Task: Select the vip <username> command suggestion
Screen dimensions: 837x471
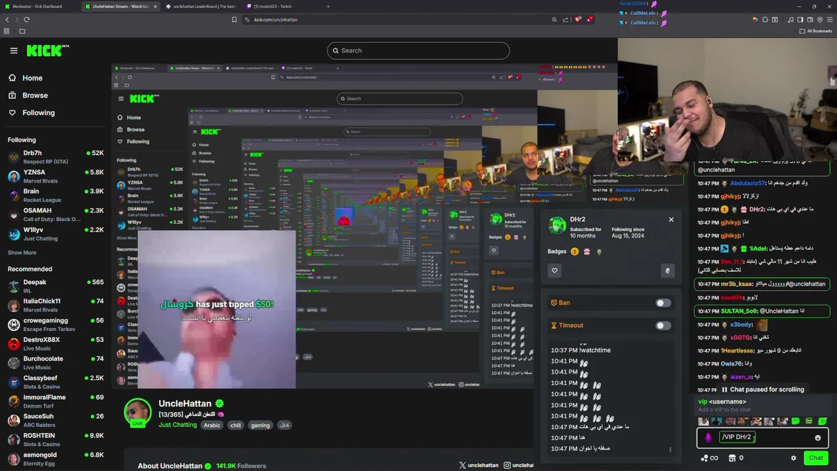Action: (x=762, y=405)
